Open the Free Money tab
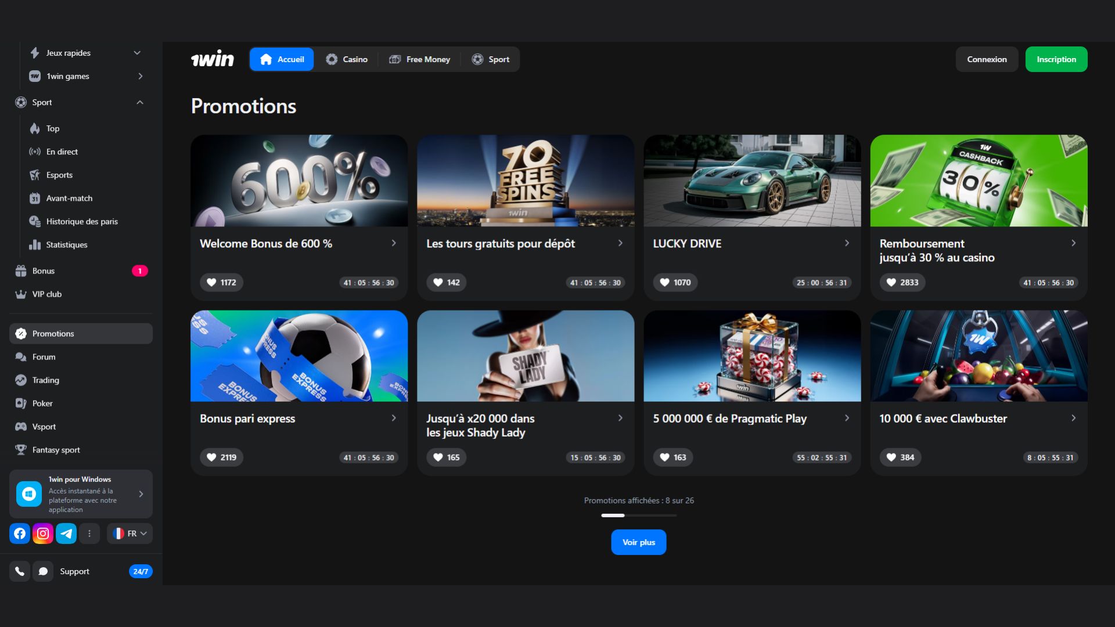The height and width of the screenshot is (627, 1115). point(419,59)
